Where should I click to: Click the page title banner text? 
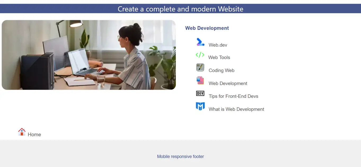[180, 9]
